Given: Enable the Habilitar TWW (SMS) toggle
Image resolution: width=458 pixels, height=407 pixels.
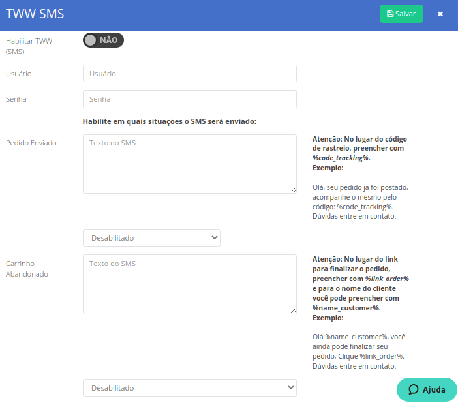Looking at the screenshot, I should [x=103, y=40].
